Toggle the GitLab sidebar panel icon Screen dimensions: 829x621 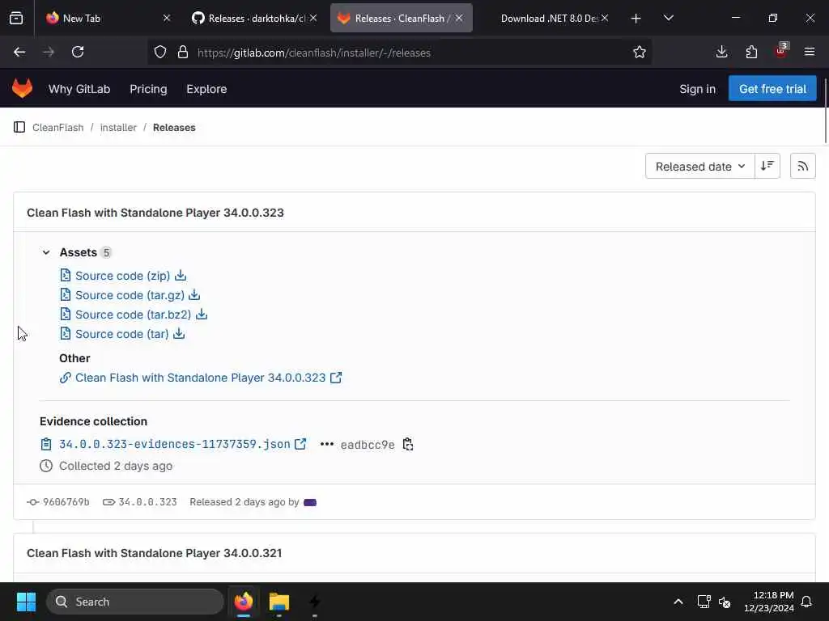pyautogui.click(x=19, y=127)
